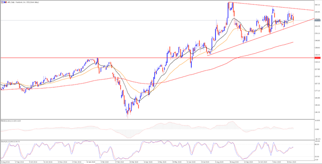Click the MACD histogram peak near August 2020
The image size is (322, 164).
(232, 125)
